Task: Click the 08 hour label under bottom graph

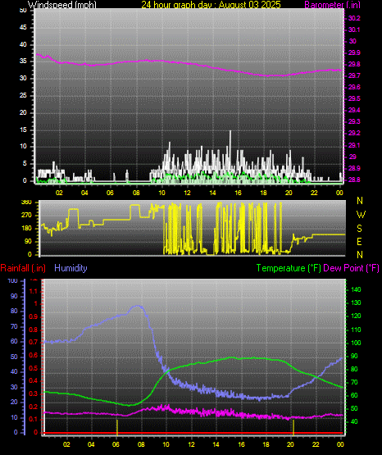Action: [141, 444]
